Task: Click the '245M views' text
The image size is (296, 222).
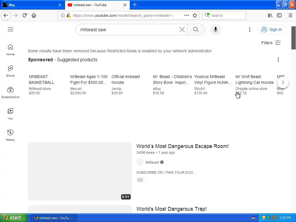Action: (146, 153)
